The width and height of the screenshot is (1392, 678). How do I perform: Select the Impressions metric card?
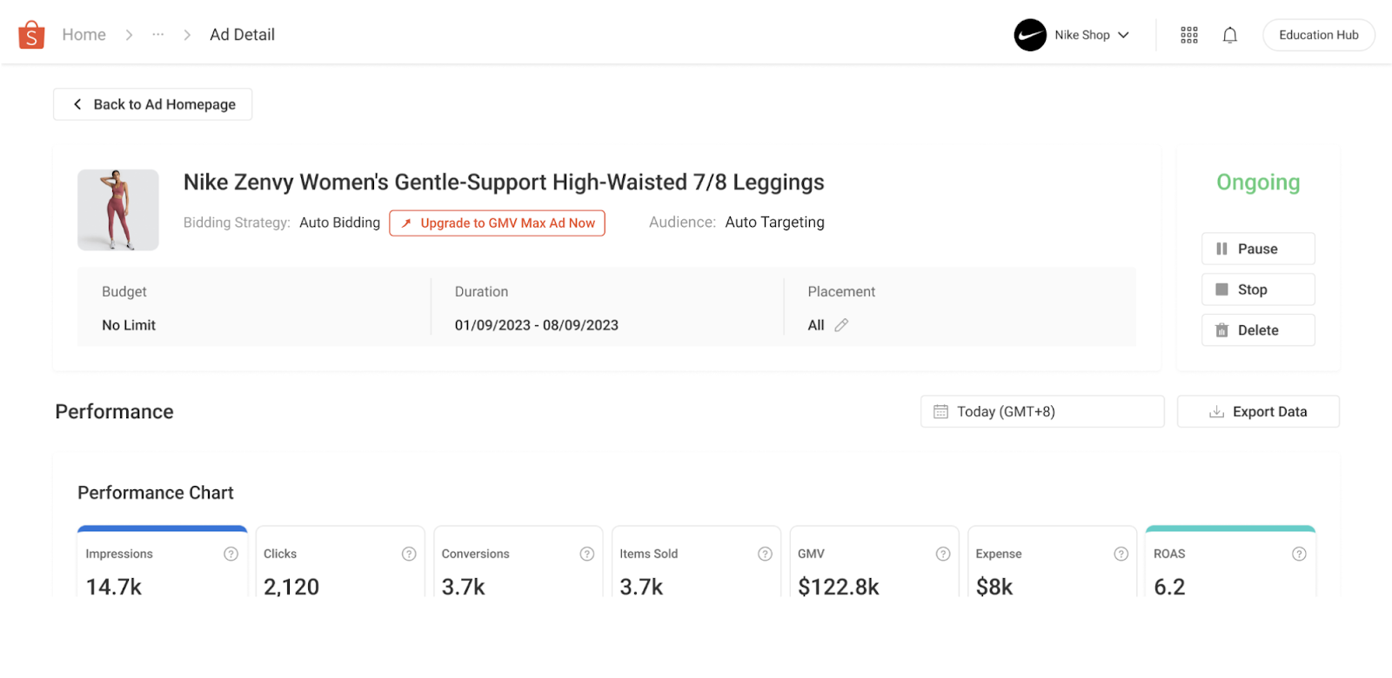[x=163, y=562]
